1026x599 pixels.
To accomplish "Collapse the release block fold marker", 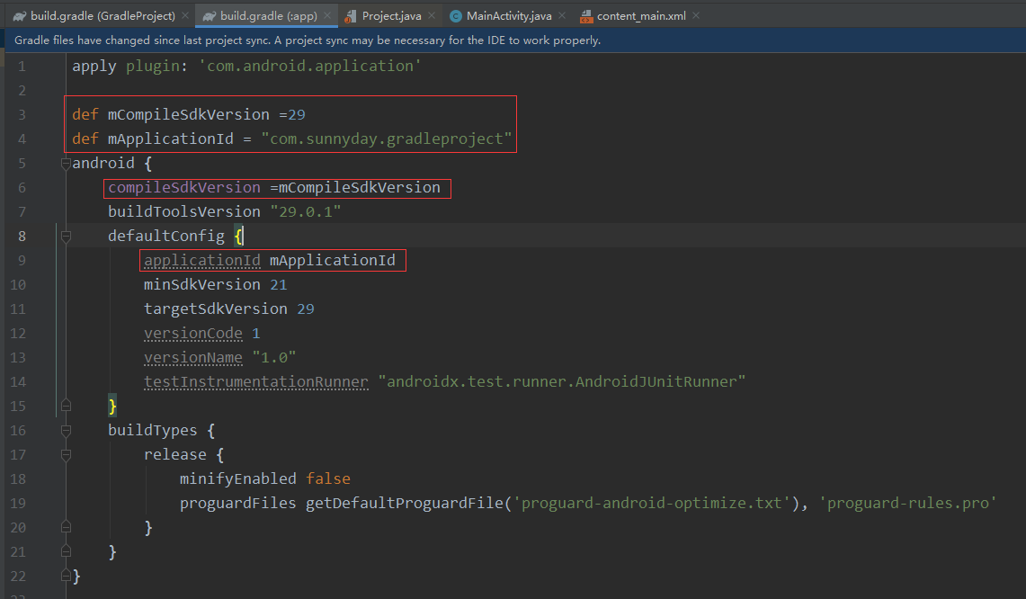I will pos(66,454).
